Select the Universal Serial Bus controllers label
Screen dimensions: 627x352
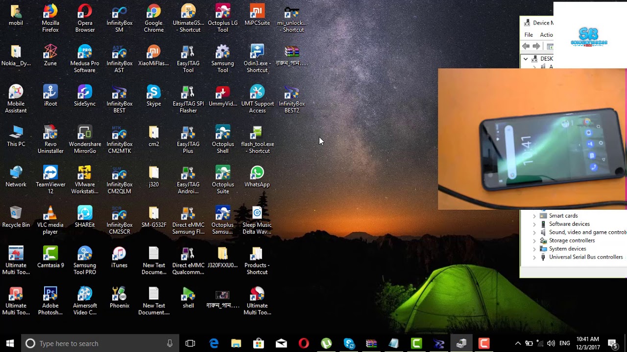pyautogui.click(x=586, y=257)
